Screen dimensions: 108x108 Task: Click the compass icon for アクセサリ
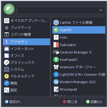(7, 42)
